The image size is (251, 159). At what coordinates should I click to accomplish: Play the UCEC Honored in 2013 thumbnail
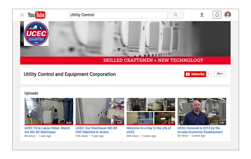(x=202, y=111)
